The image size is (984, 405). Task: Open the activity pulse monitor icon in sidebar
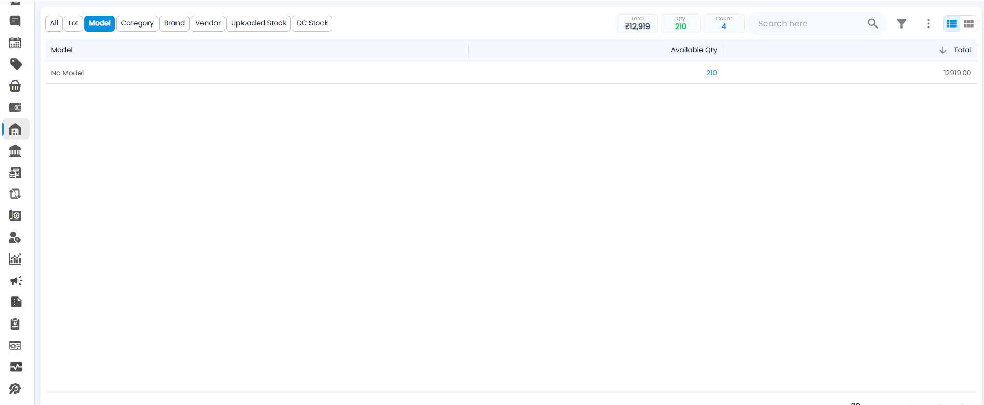point(16,367)
